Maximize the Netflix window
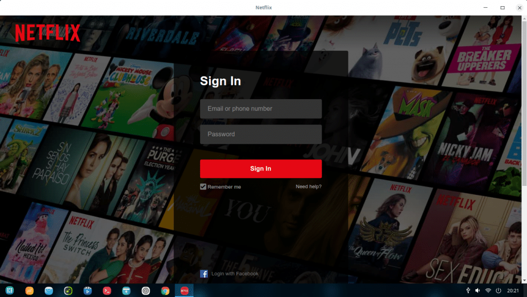The image size is (527, 297). (x=502, y=7)
